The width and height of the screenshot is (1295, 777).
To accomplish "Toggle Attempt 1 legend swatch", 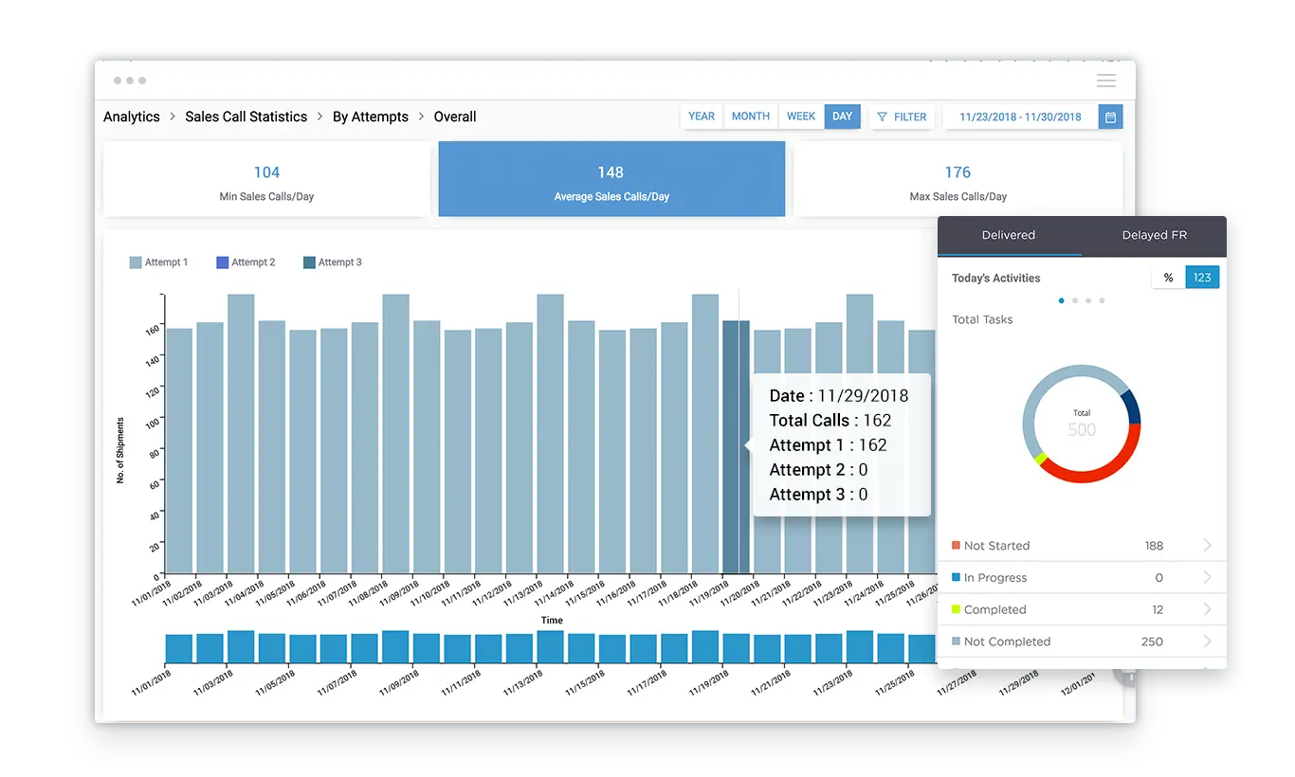I will pyautogui.click(x=136, y=262).
